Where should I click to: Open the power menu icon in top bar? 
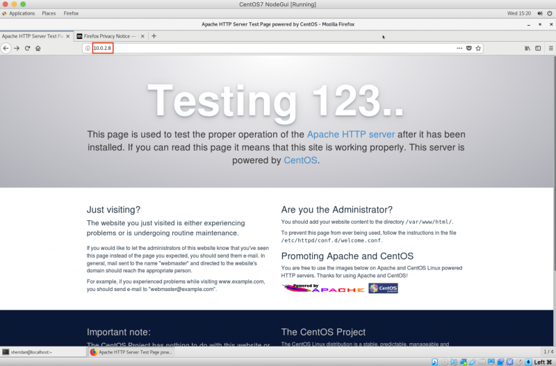pyautogui.click(x=550, y=13)
